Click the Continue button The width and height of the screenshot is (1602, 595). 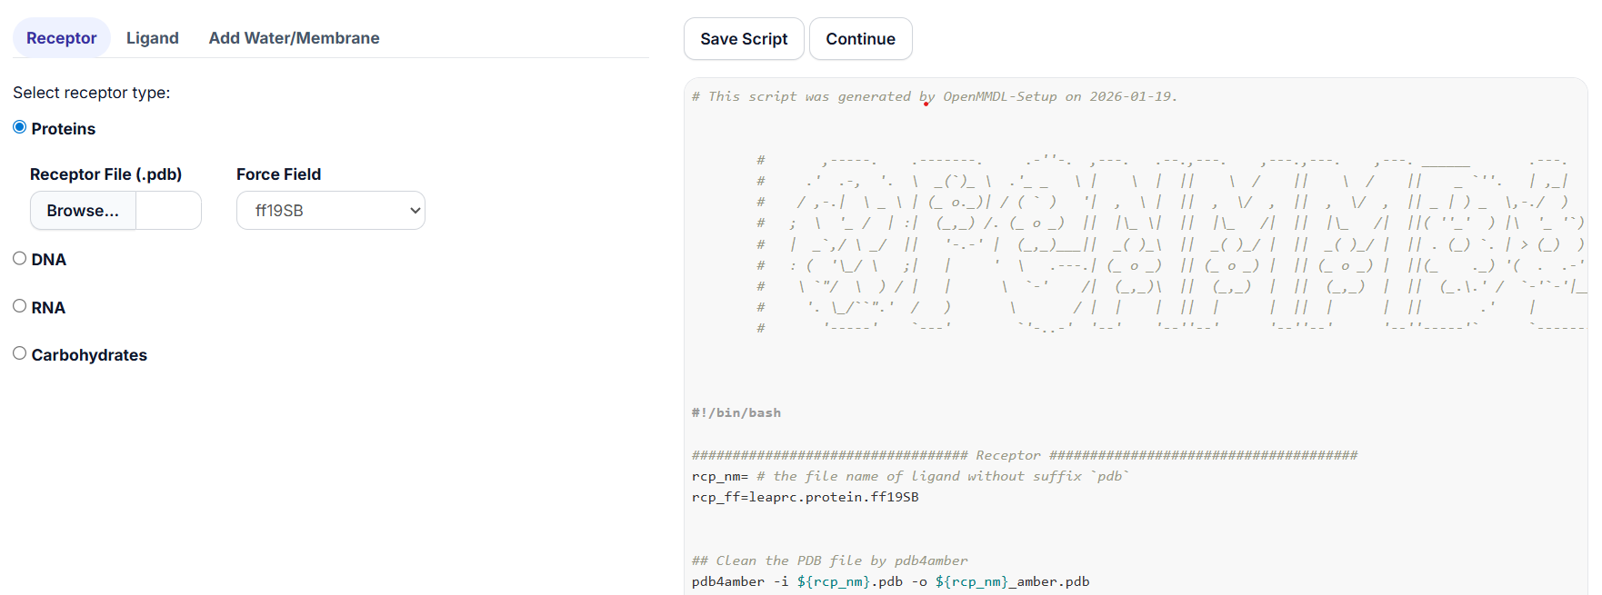(860, 39)
